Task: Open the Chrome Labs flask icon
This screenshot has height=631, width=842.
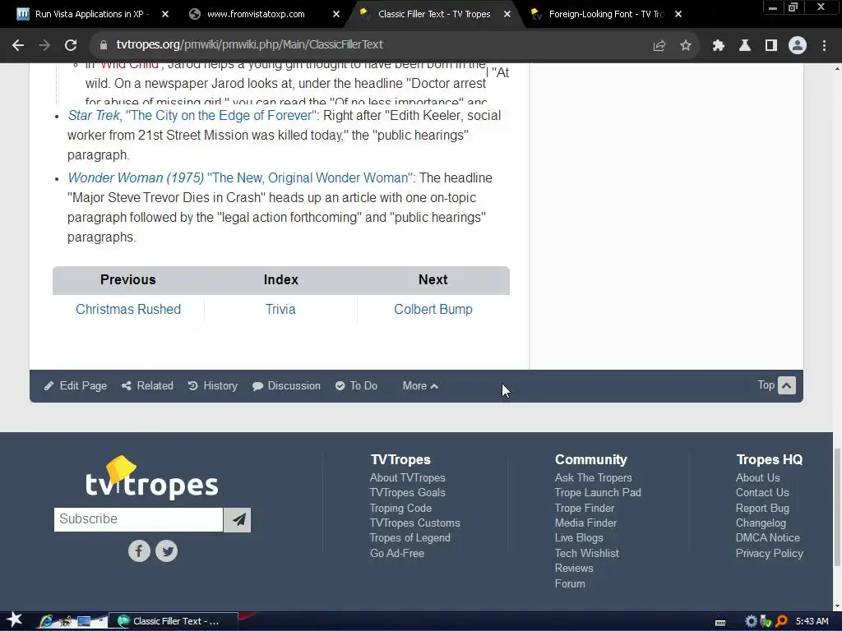Action: [x=745, y=46]
